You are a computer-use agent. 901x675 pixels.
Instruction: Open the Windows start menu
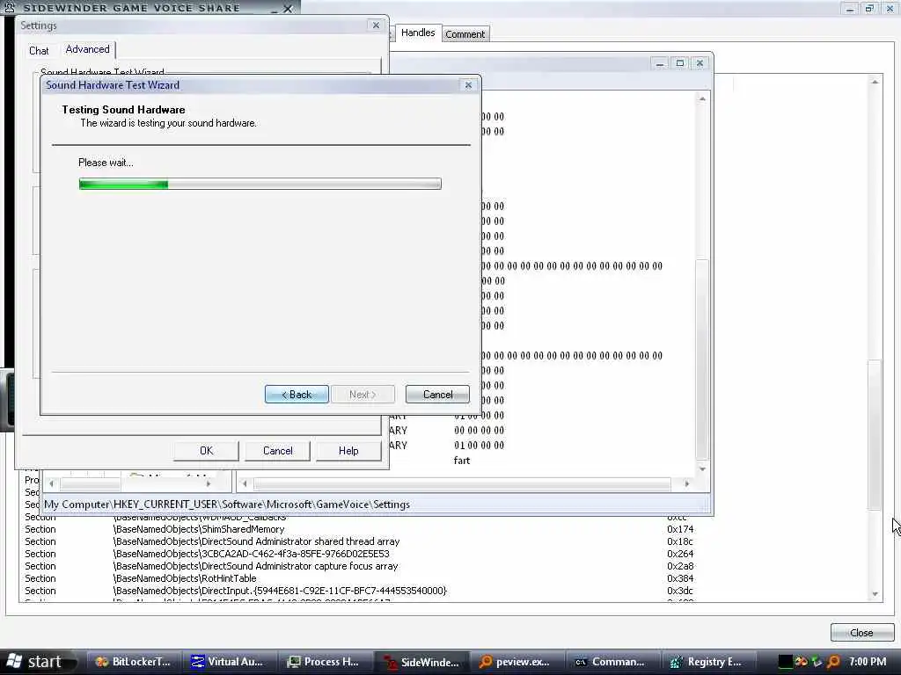click(39, 662)
